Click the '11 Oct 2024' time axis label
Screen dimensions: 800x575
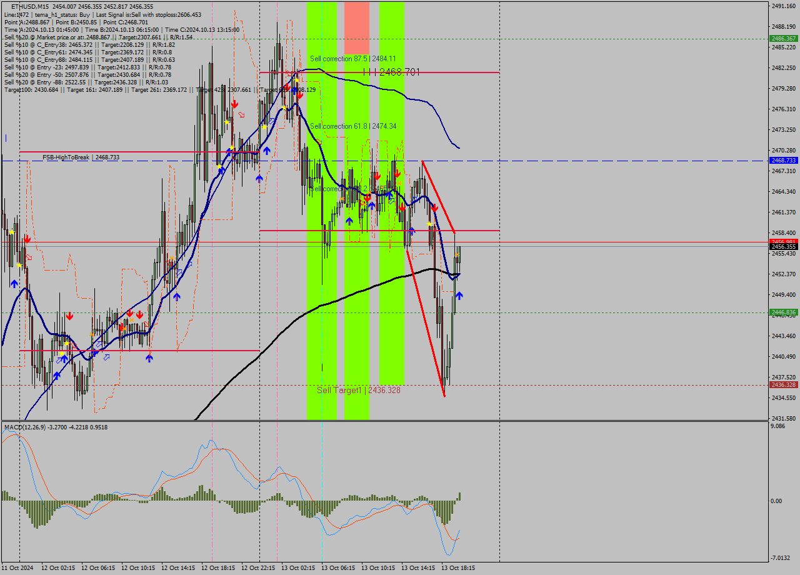[17, 568]
